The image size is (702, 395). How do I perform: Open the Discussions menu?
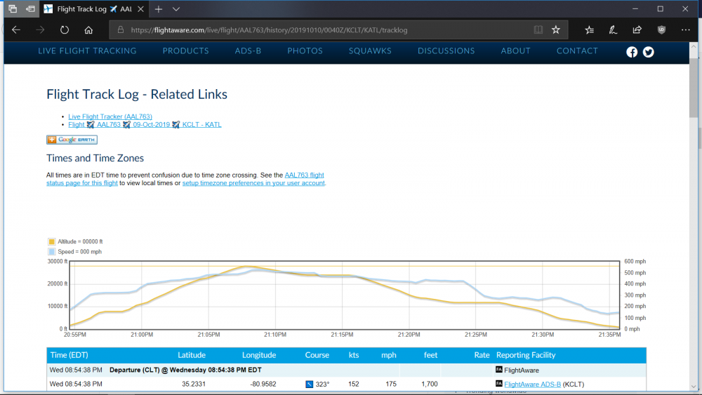446,51
